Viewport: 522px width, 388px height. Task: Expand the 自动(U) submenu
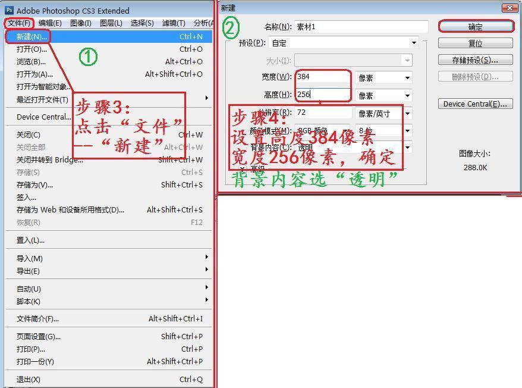pyautogui.click(x=109, y=289)
